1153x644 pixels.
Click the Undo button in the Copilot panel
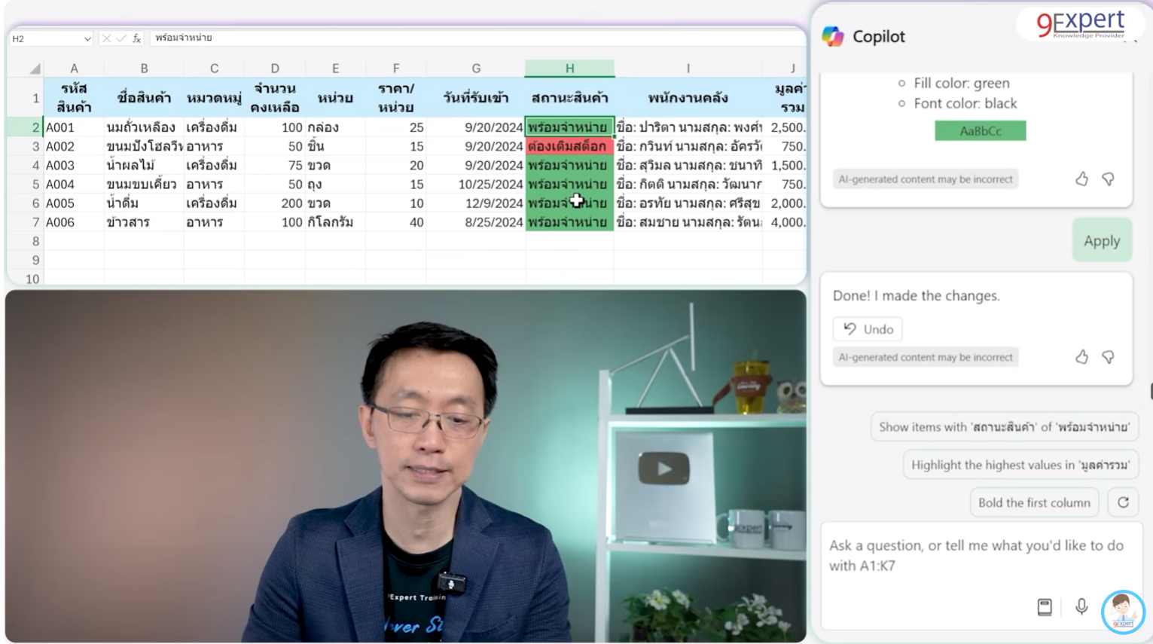pos(867,328)
